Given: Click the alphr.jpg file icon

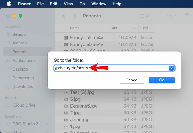Looking at the screenshot, I should coord(66,120).
